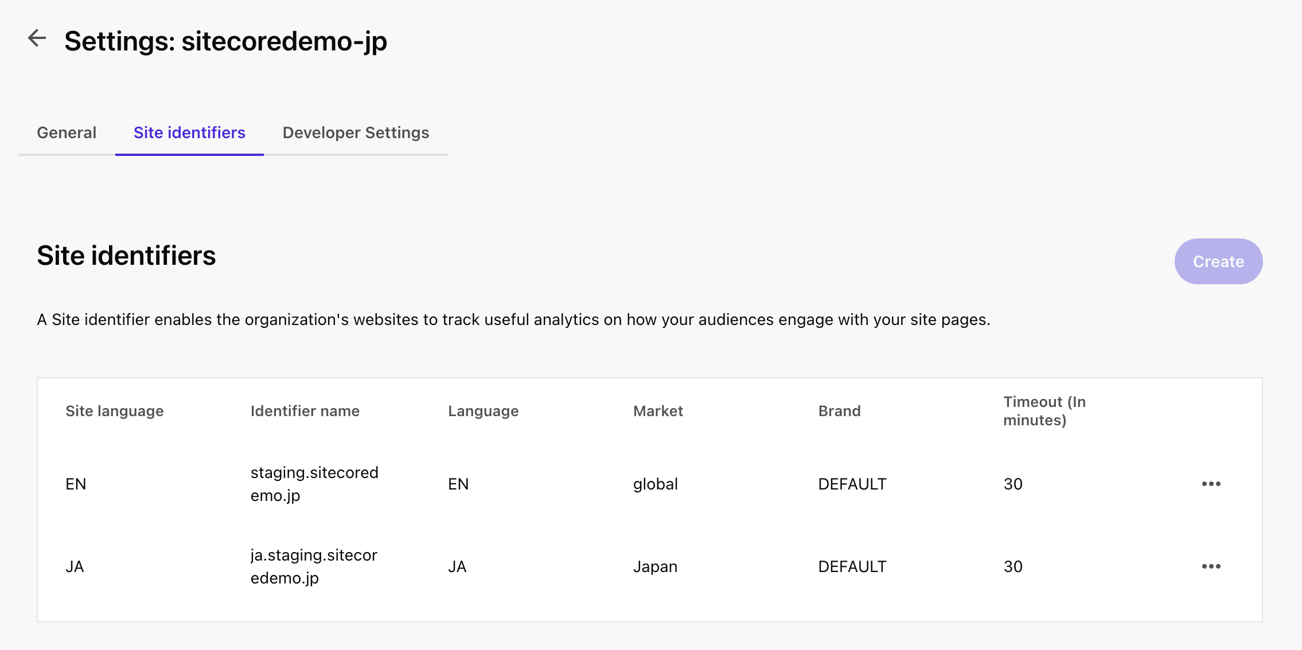
Task: Select ja.staging.sitecoredemo.jp identifier name
Action: point(314,566)
